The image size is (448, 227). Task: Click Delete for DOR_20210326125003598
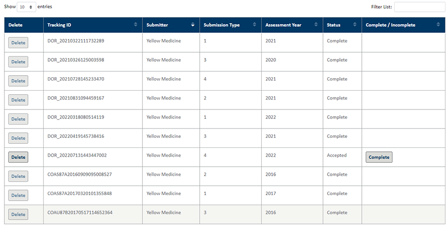(18, 62)
